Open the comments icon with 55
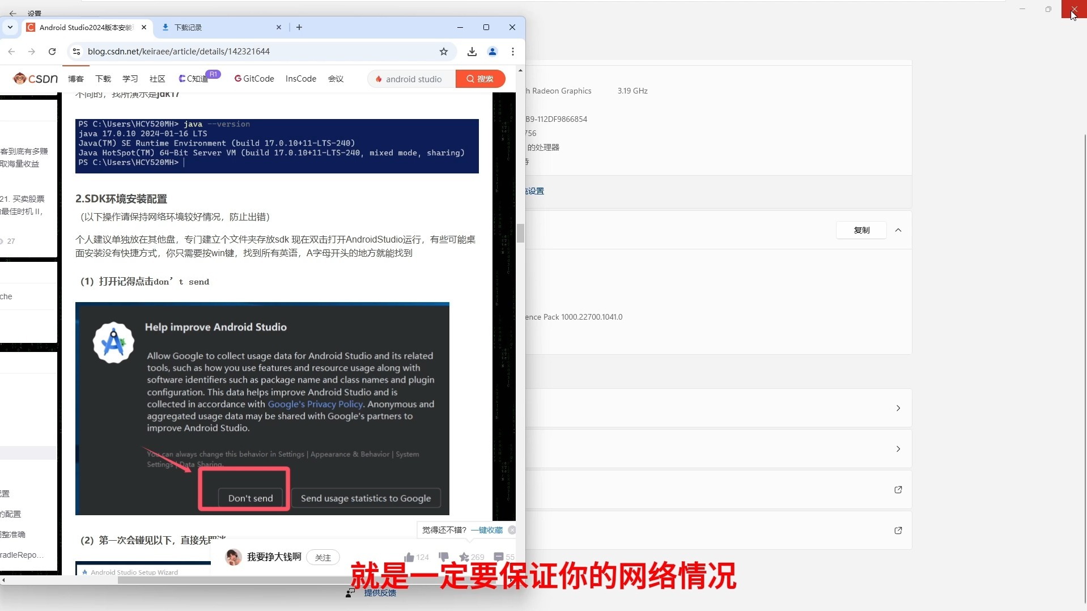The width and height of the screenshot is (1087, 611). (499, 557)
